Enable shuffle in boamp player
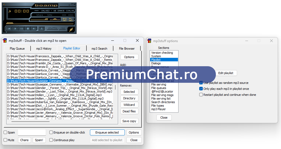Screen dimensions: 281x149 click(53, 28)
